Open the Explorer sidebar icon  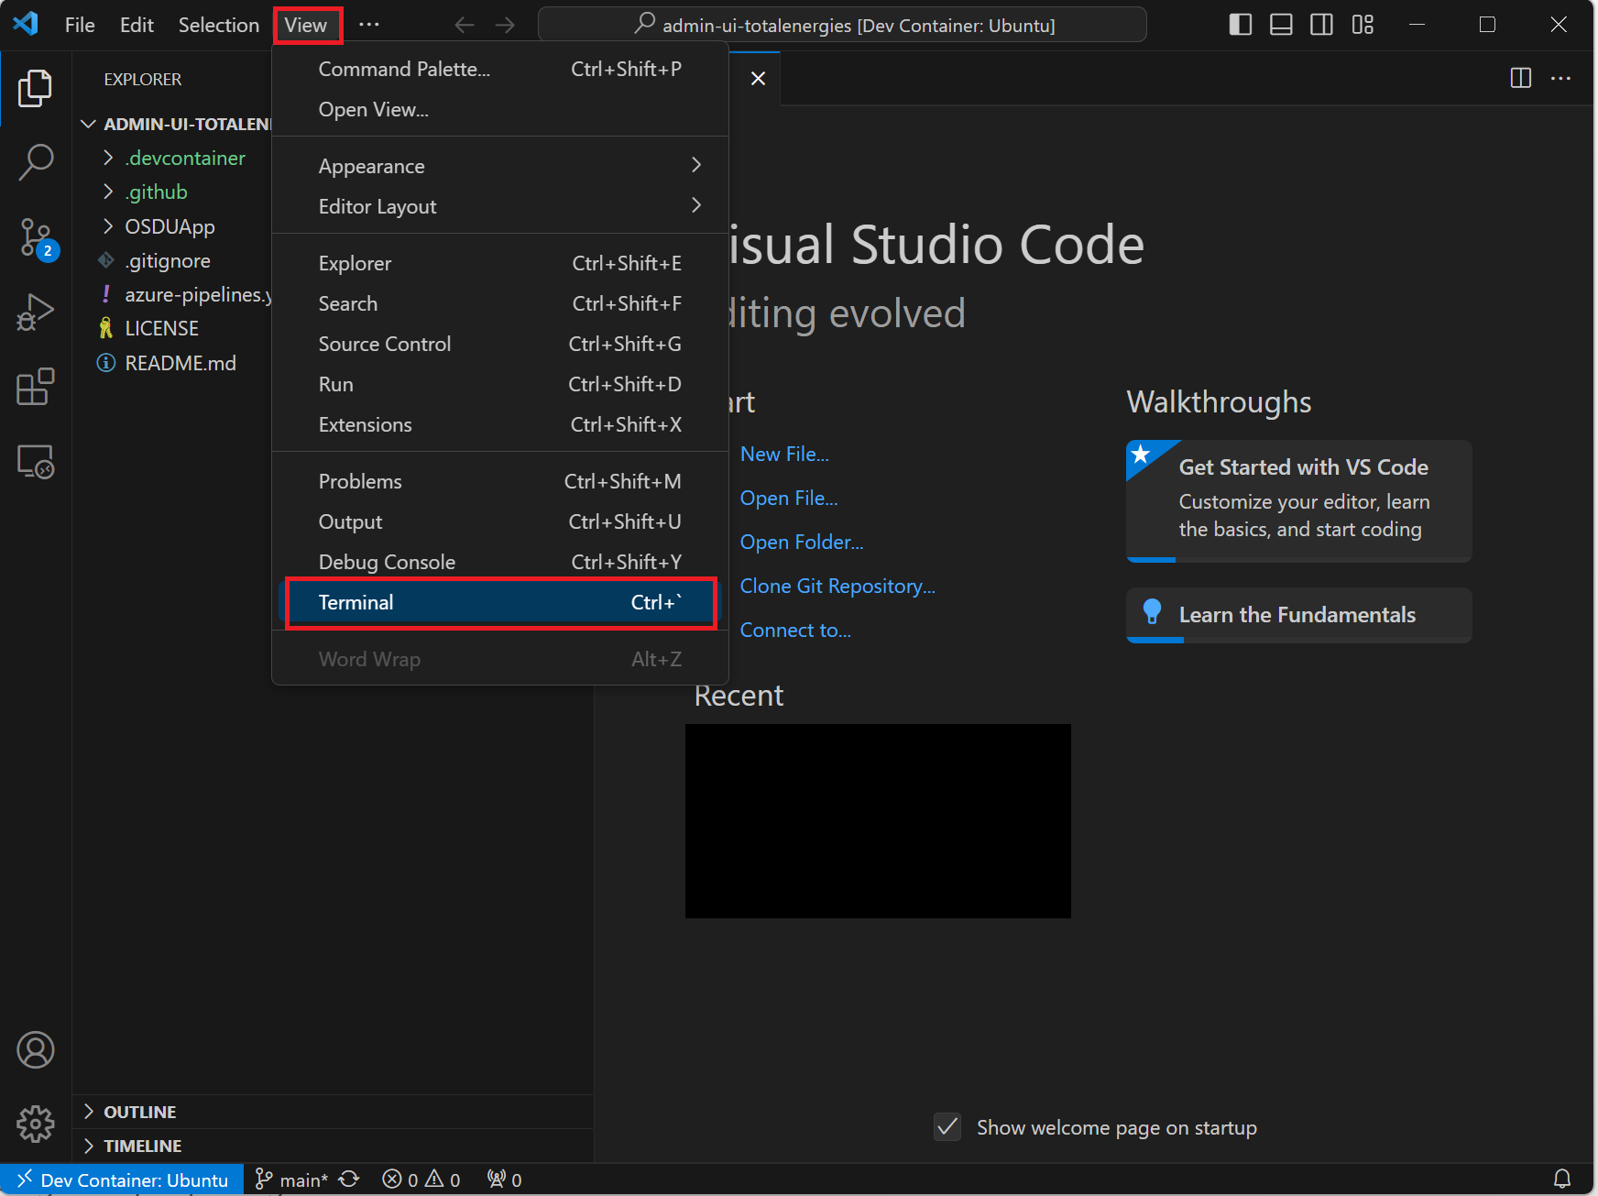(x=35, y=87)
